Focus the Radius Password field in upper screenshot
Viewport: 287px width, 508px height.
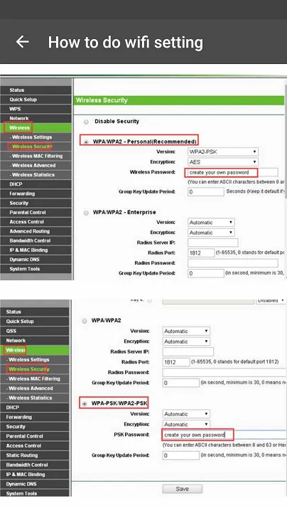click(232, 263)
